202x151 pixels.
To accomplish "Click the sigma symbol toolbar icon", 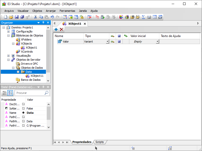I will [143, 17].
